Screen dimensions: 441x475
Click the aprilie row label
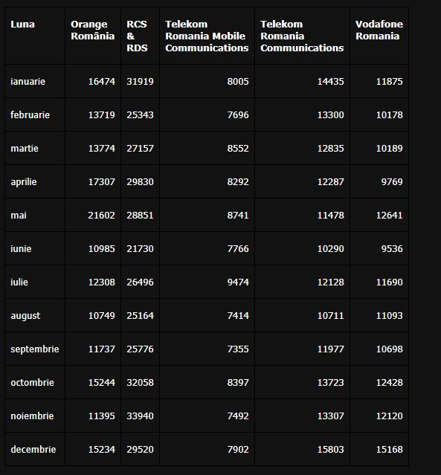tap(24, 182)
